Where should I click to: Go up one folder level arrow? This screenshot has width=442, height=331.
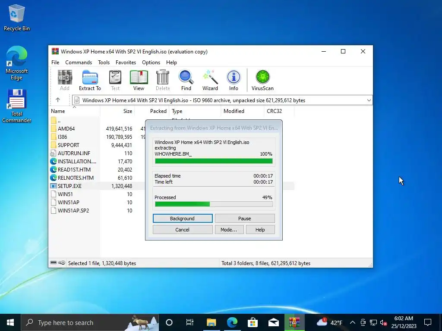58,100
